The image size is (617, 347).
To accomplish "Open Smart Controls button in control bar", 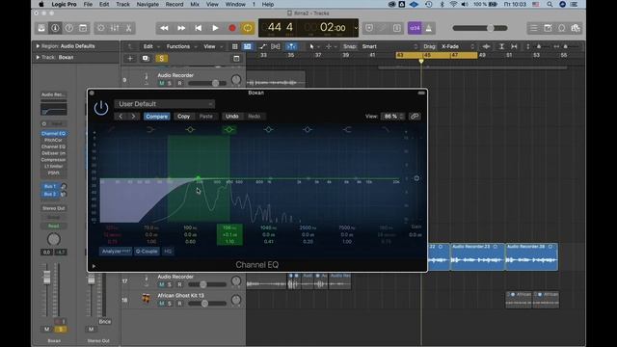I will coord(100,28).
